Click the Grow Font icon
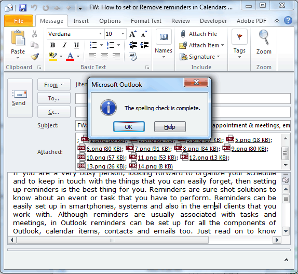 pyautogui.click(x=133, y=34)
